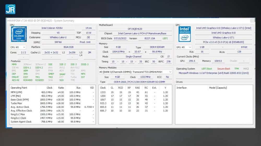Image resolution: width=261 pixels, height=146 pixels.
Task: Click the HVCI indicator
Action: [246, 69]
